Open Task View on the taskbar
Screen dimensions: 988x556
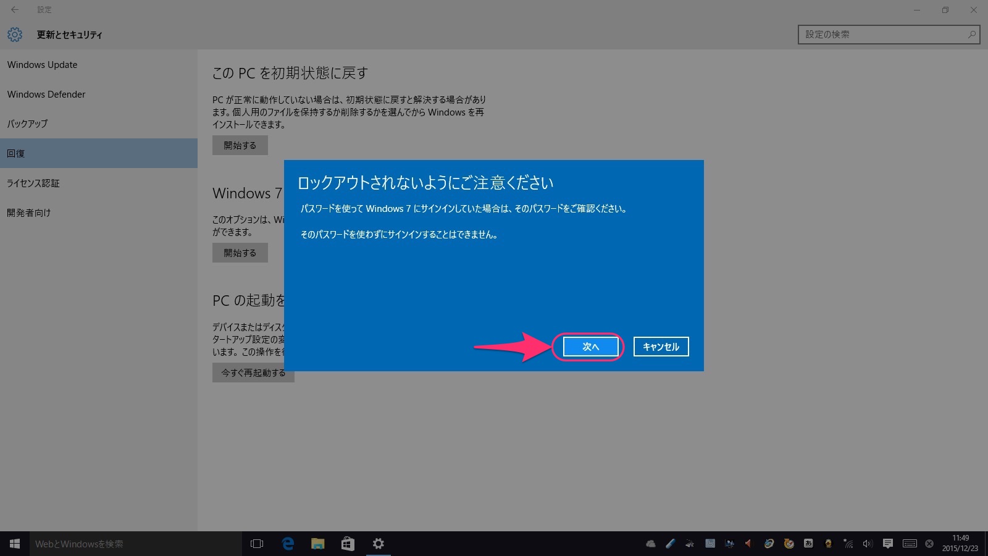(257, 544)
